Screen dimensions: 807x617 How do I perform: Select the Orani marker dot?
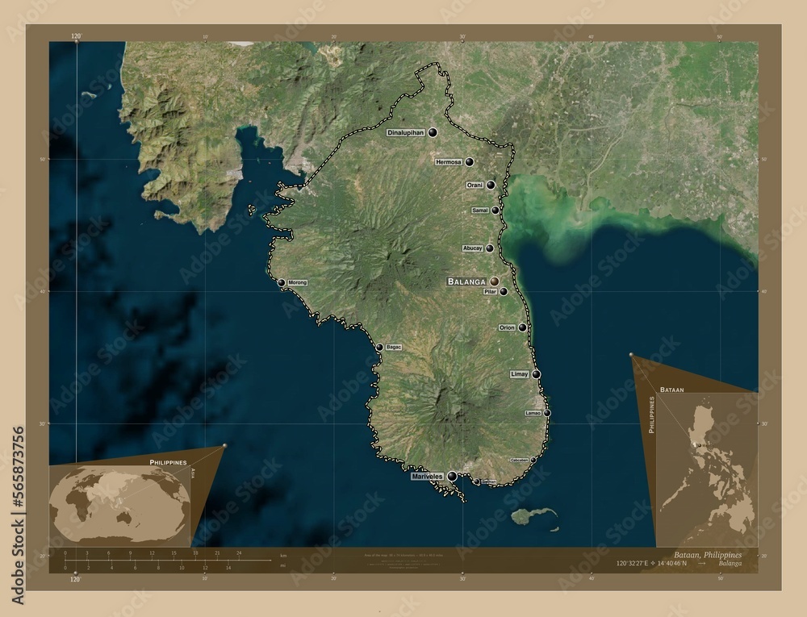[x=491, y=186]
